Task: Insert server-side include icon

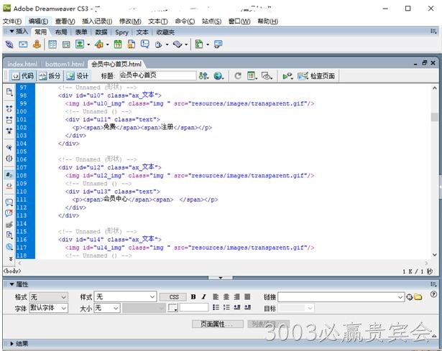Action: (132, 45)
